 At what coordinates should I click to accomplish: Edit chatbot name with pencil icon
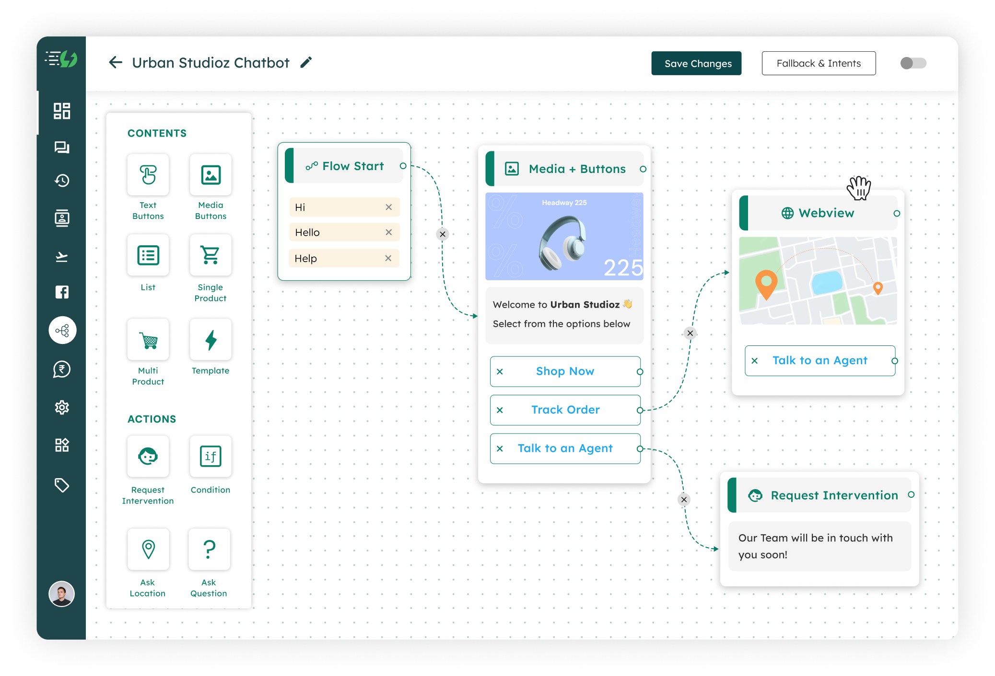tap(306, 62)
